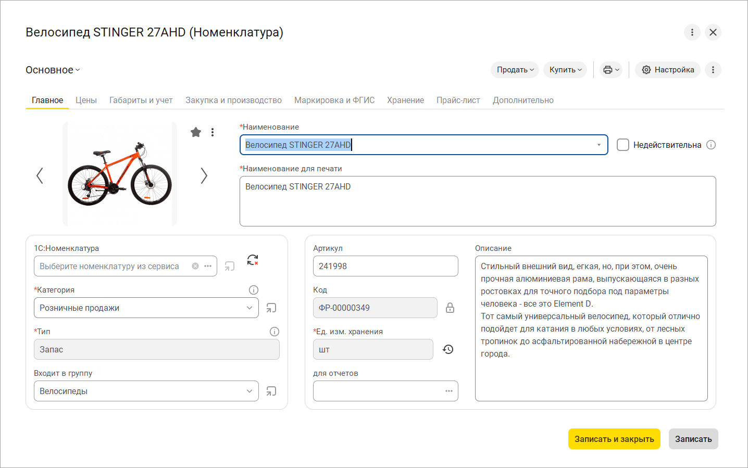Switch to the Цены tab

(x=86, y=100)
